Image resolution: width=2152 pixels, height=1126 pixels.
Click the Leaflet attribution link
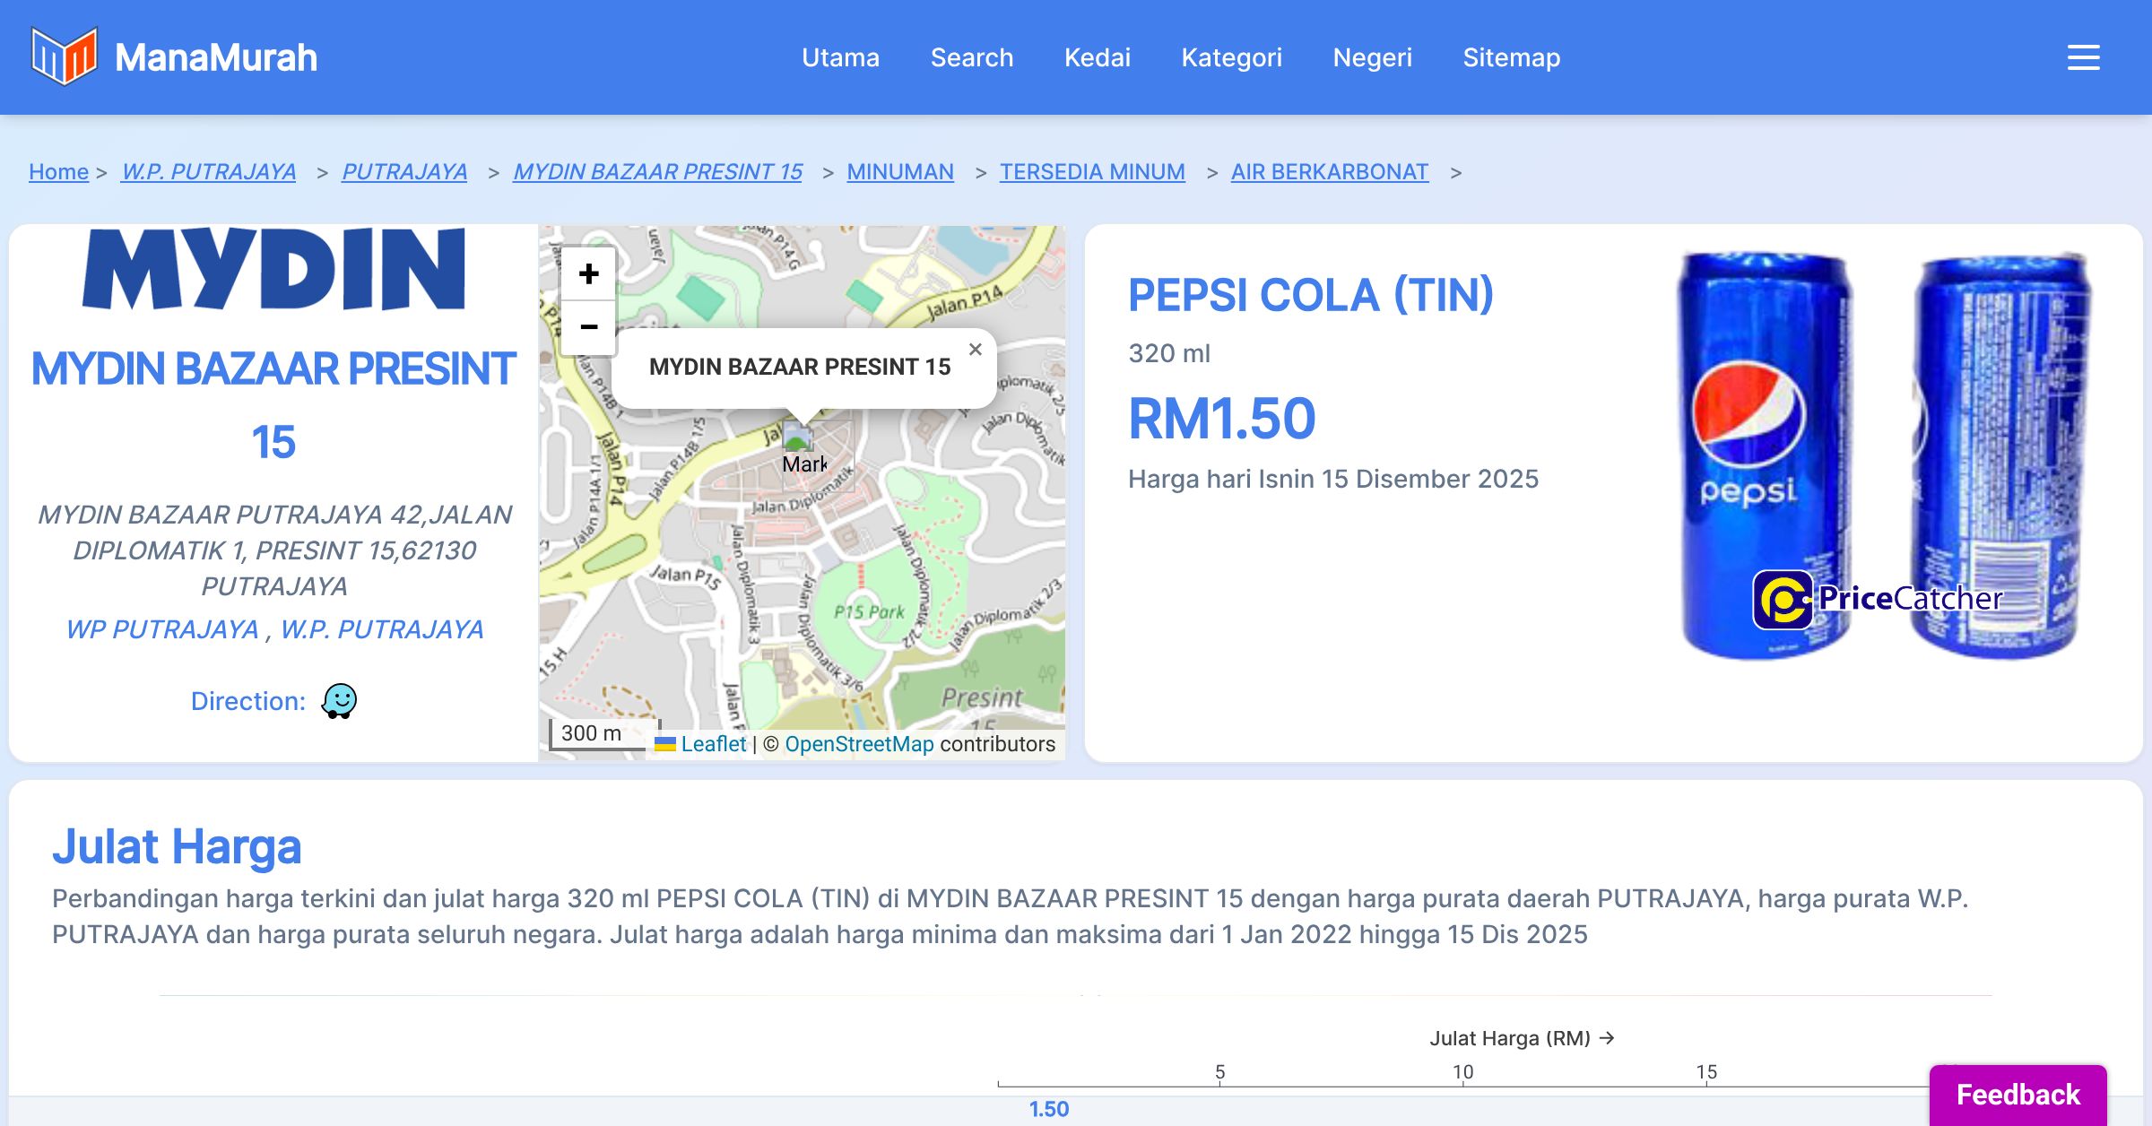click(713, 744)
